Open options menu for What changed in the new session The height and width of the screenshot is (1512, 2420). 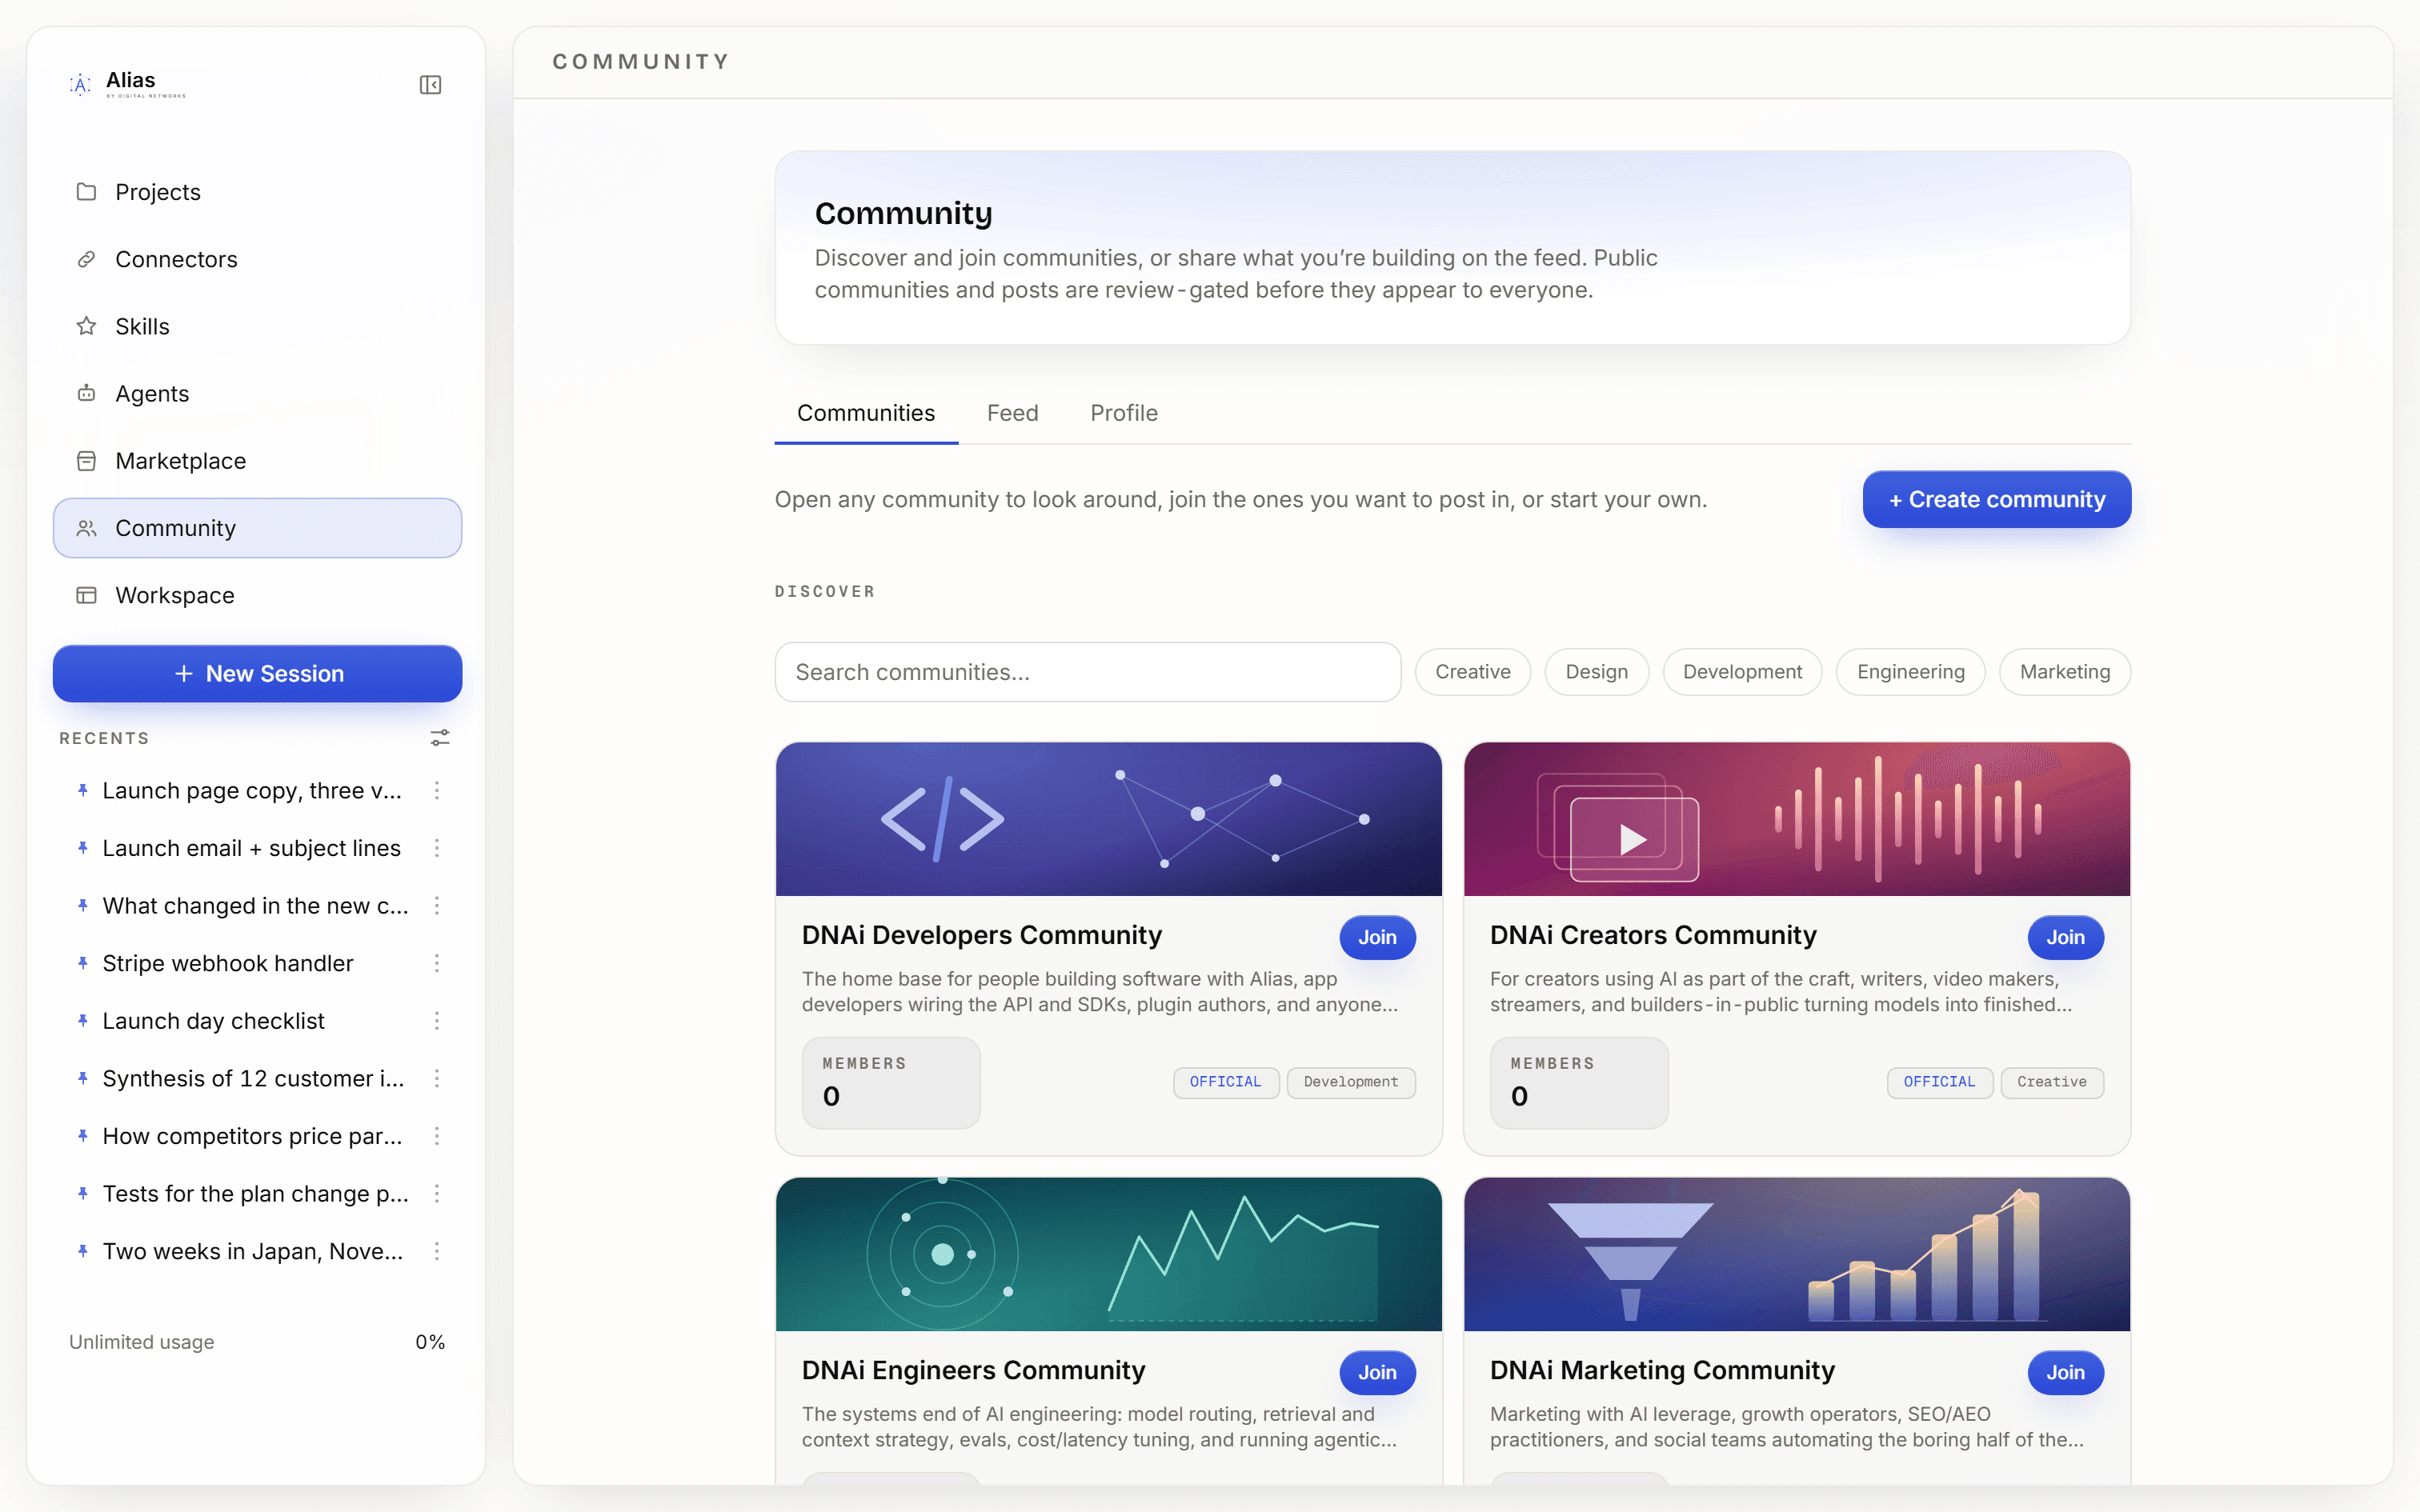(x=437, y=906)
